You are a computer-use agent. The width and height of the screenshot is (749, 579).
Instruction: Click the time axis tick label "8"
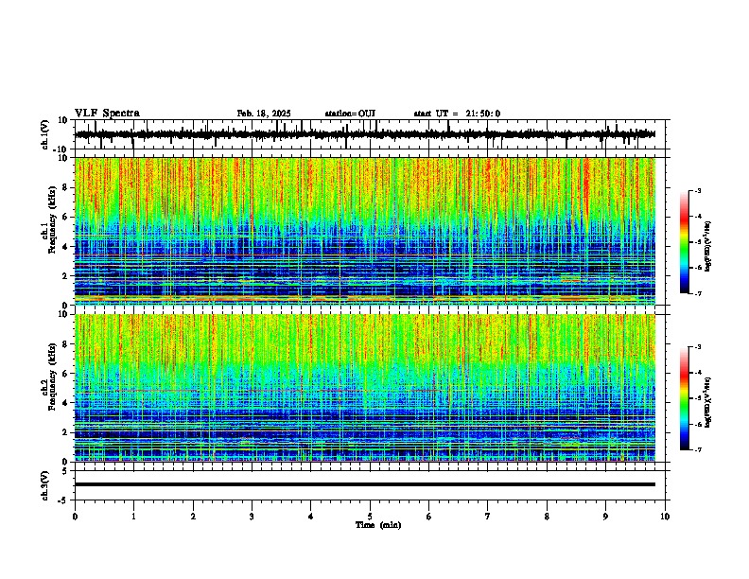[547, 517]
